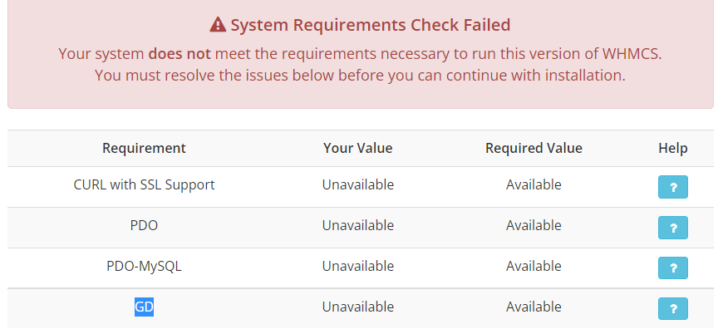Screen dimensions: 723x334
Task: Click the highlighted 'GD' requirement text
Action: pos(144,307)
